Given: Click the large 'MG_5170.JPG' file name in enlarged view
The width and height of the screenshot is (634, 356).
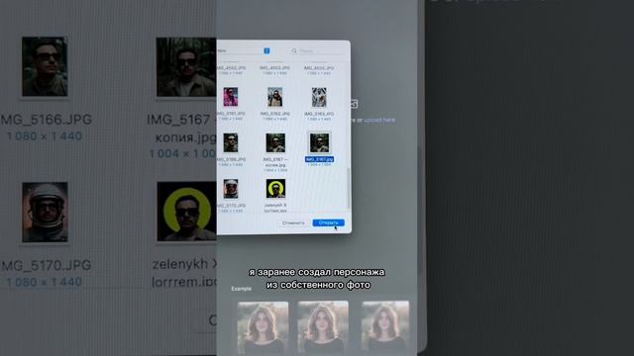Looking at the screenshot, I should tap(47, 265).
